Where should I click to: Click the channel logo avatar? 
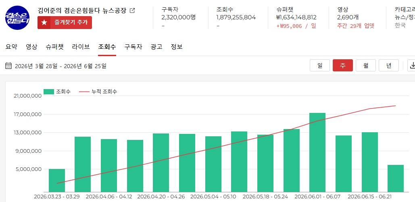click(x=17, y=18)
